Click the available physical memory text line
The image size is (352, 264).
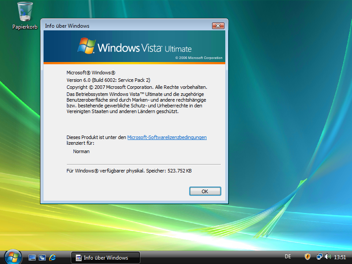129,170
